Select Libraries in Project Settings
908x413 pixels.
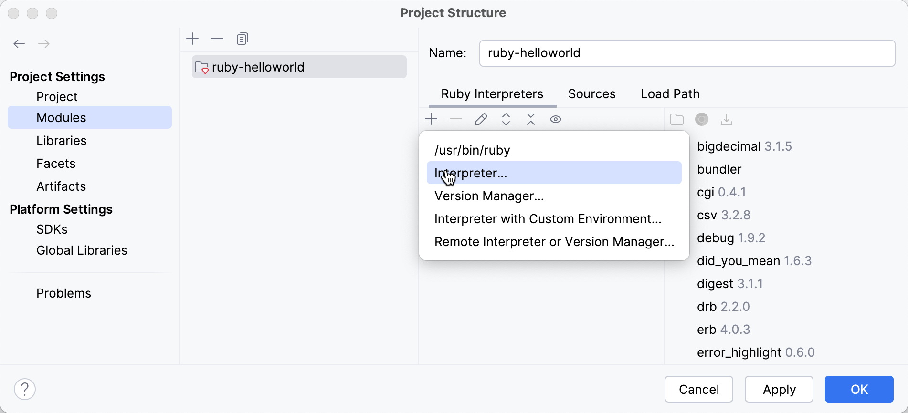click(61, 141)
